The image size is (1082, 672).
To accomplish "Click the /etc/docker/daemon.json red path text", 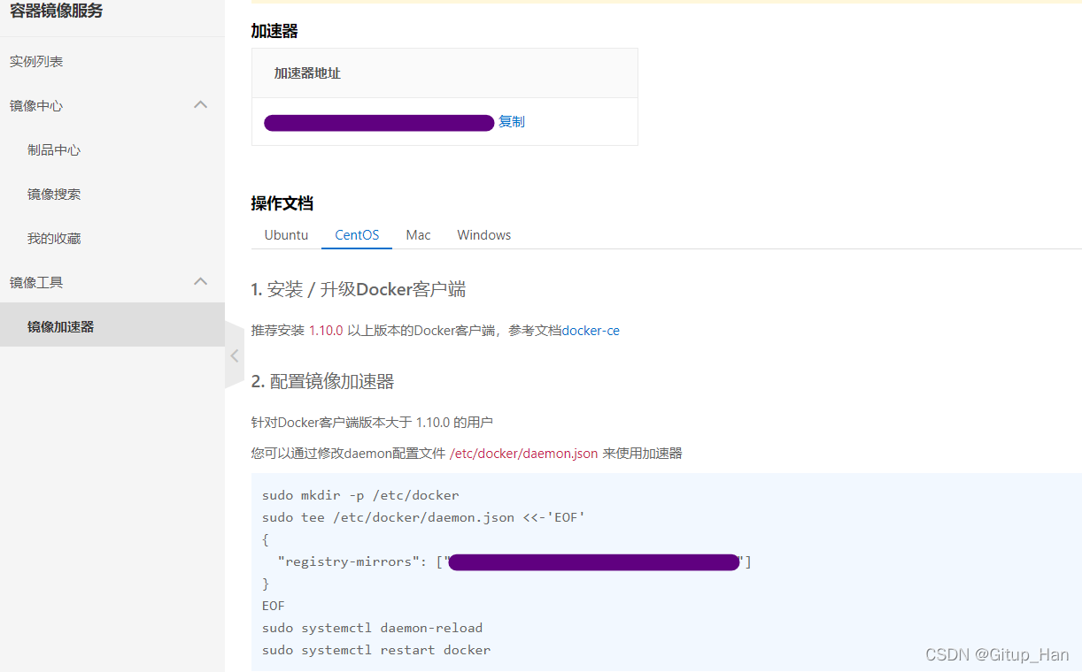I will pyautogui.click(x=523, y=454).
